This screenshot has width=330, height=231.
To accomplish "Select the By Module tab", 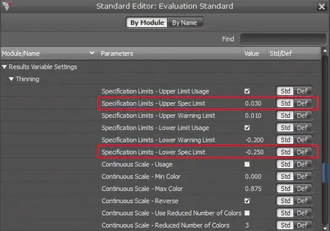I will coord(147,23).
